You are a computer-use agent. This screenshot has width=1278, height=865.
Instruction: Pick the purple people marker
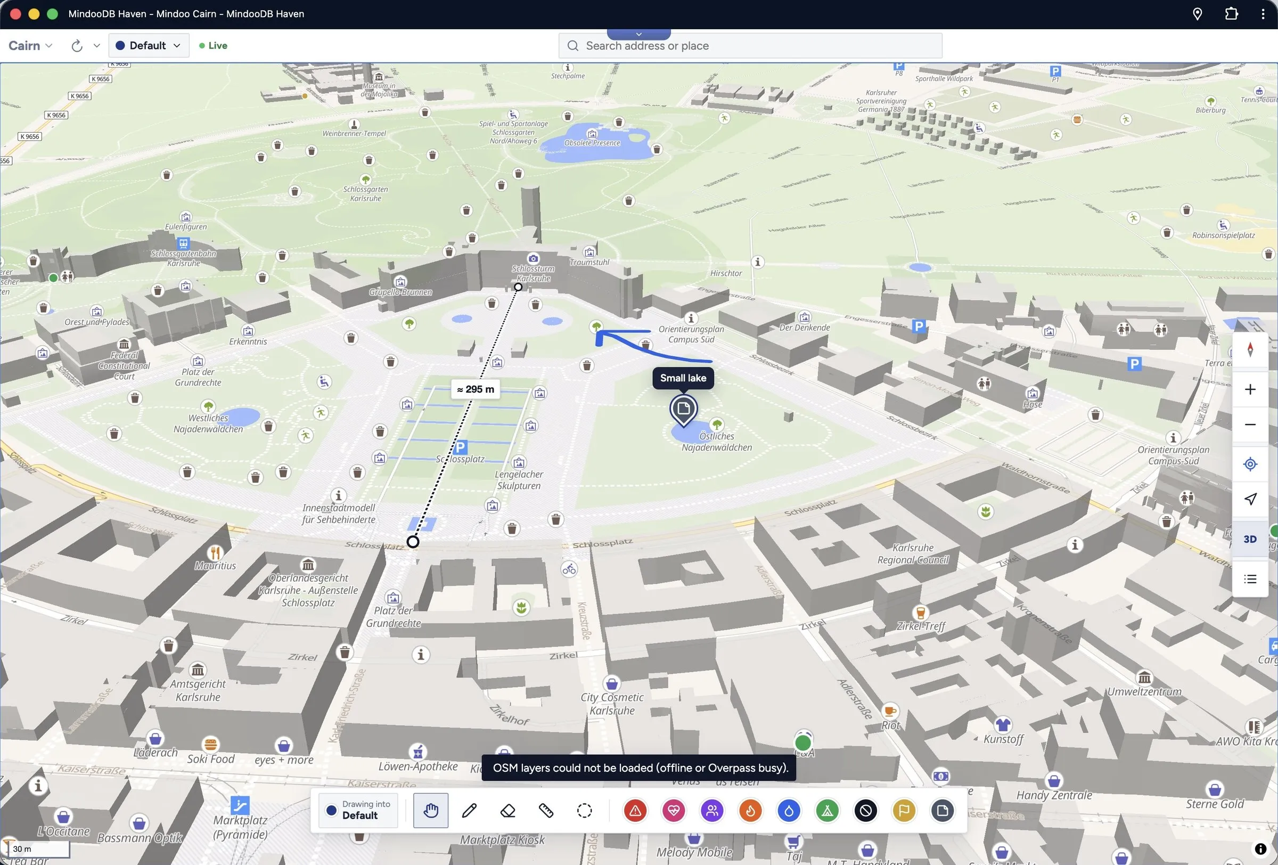click(712, 810)
